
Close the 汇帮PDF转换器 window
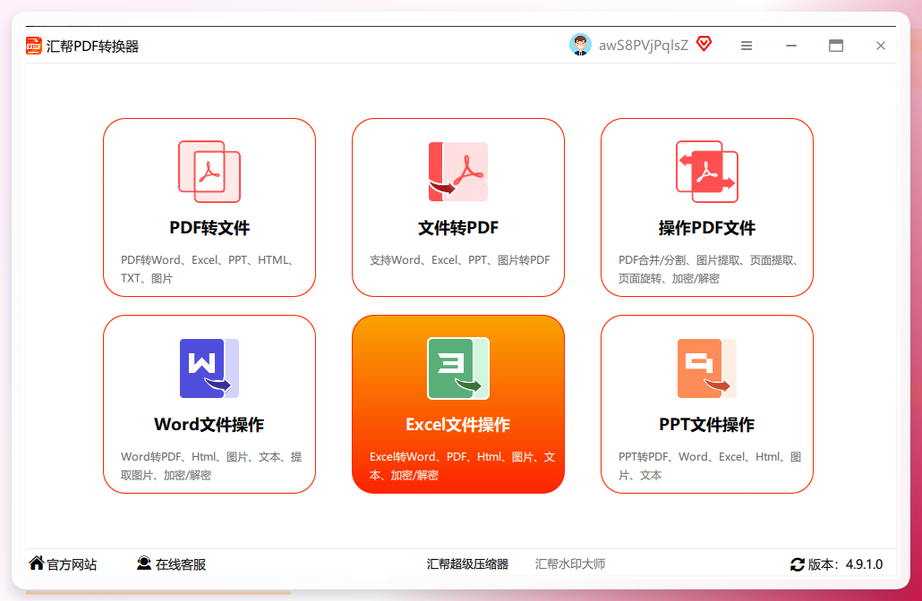(880, 46)
